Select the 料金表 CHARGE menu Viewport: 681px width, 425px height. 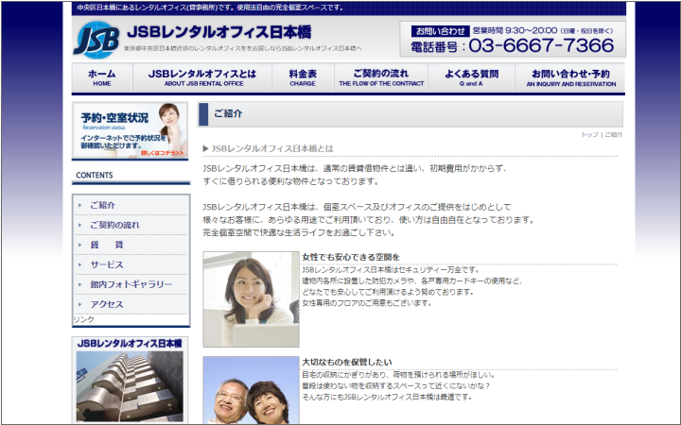pos(303,77)
